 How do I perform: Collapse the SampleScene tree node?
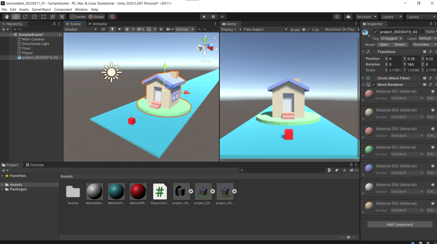11,35
